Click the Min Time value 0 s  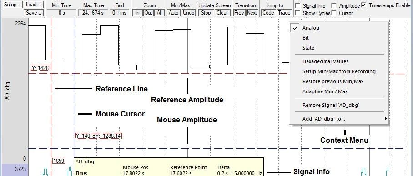62,13
